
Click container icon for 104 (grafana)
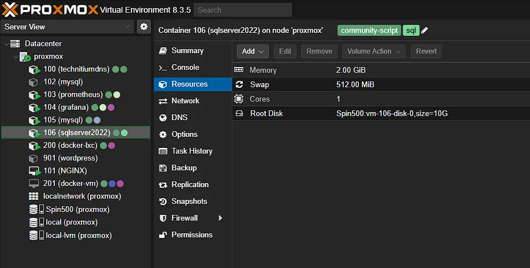coord(35,107)
